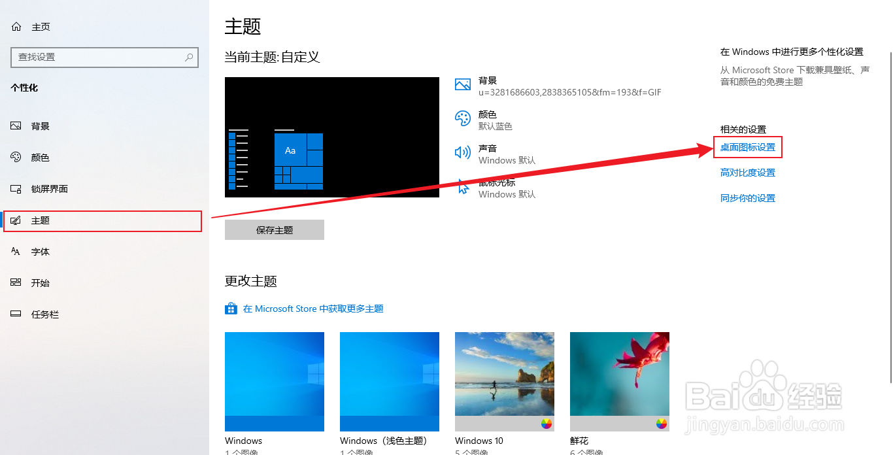Select the Windows 10 beach theme thumbnail
Screen dimensions: 893x455
pos(505,382)
